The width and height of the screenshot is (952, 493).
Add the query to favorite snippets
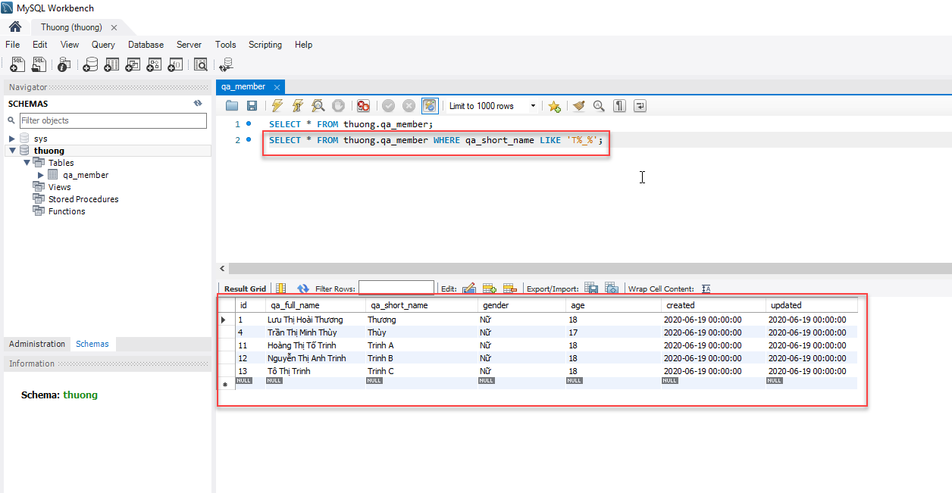[x=554, y=106]
